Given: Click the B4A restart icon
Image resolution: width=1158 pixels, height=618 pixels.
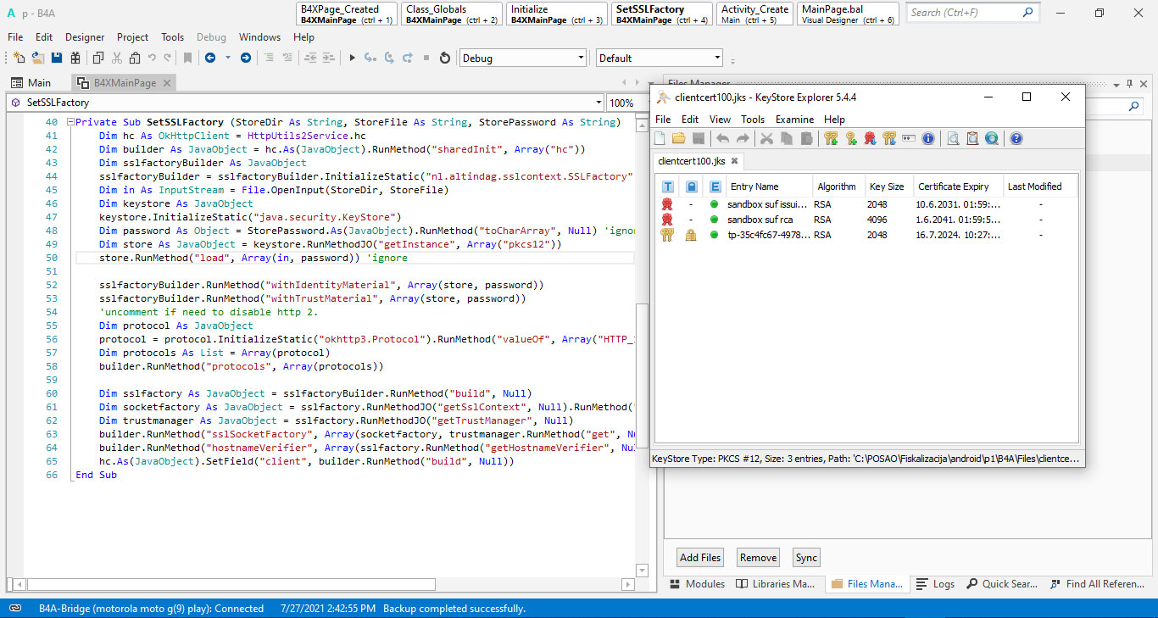Looking at the screenshot, I should tap(445, 58).
